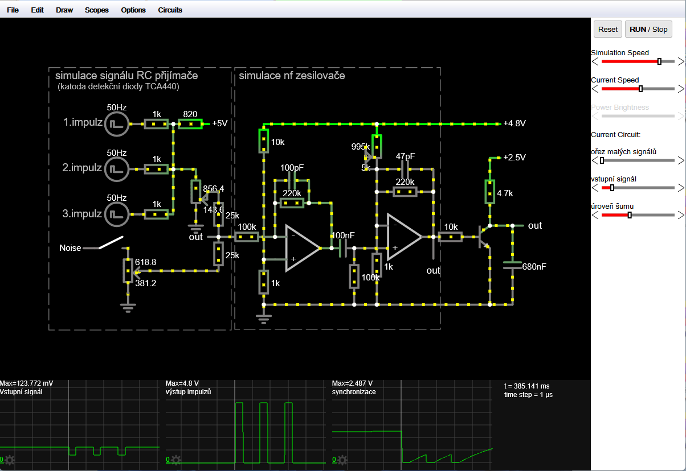Expand the Draw menu
This screenshot has width=686, height=471.
(x=64, y=10)
